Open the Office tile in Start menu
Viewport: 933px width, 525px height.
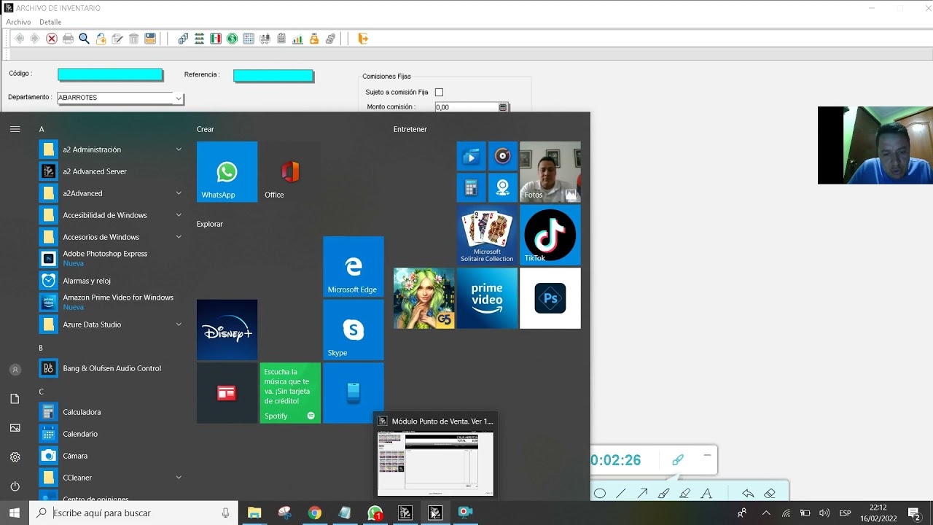tap(290, 171)
